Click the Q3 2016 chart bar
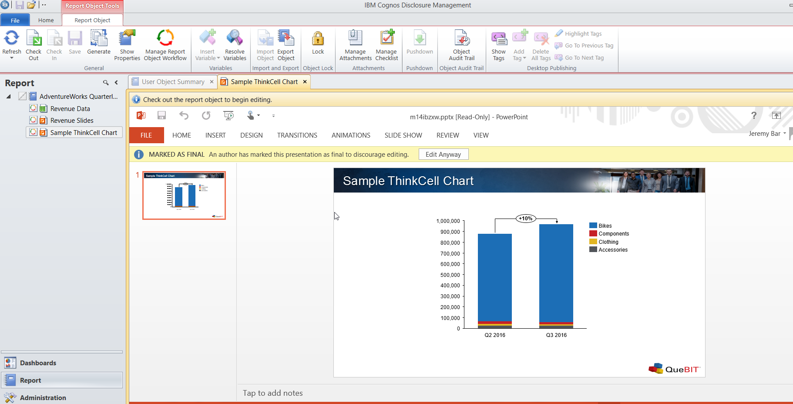 [556, 276]
